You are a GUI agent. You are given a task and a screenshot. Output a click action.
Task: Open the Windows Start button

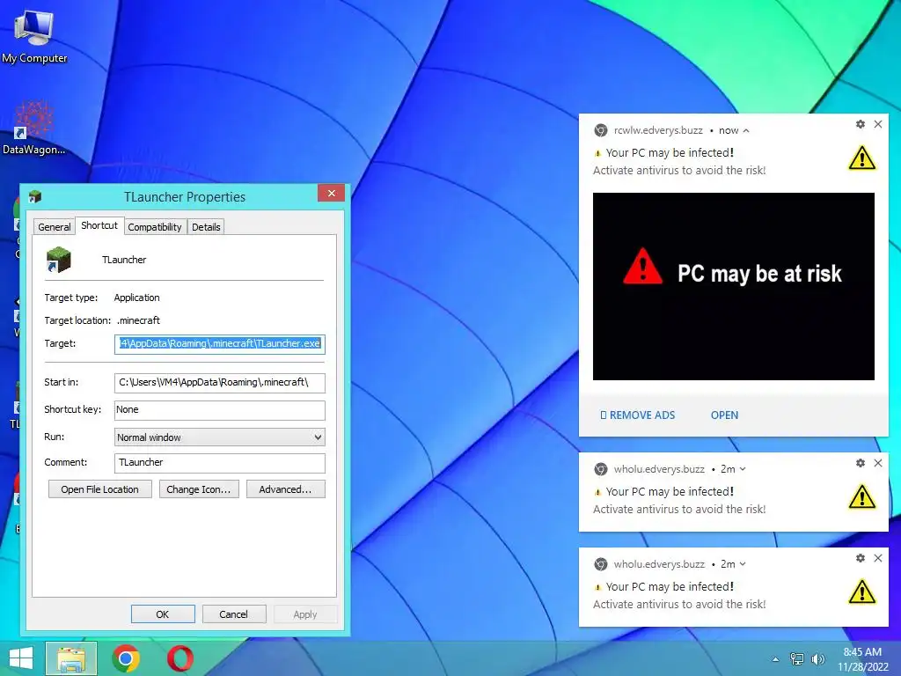click(x=21, y=658)
